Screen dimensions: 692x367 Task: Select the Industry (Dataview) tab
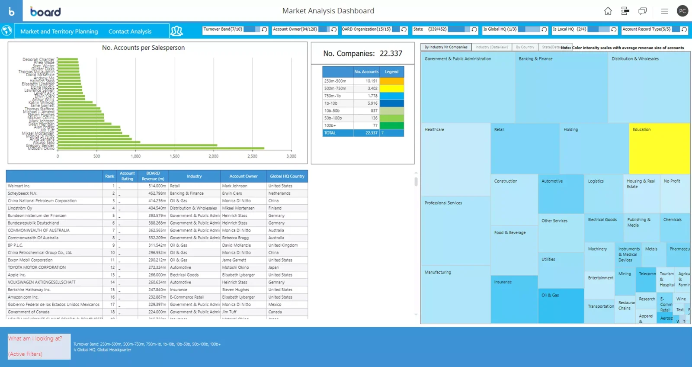point(491,47)
